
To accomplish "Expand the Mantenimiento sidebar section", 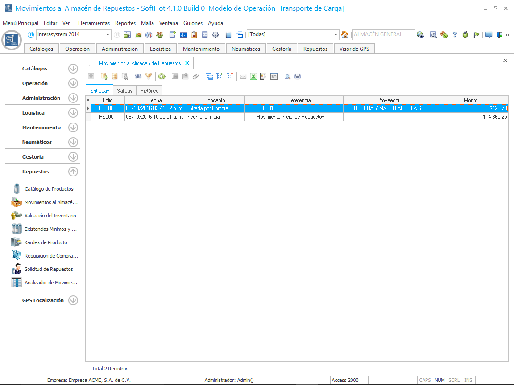I will [73, 127].
